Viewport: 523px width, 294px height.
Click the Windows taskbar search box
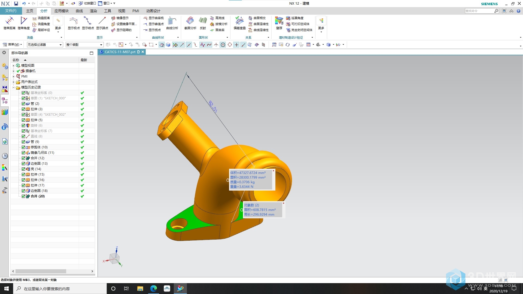coord(60,289)
